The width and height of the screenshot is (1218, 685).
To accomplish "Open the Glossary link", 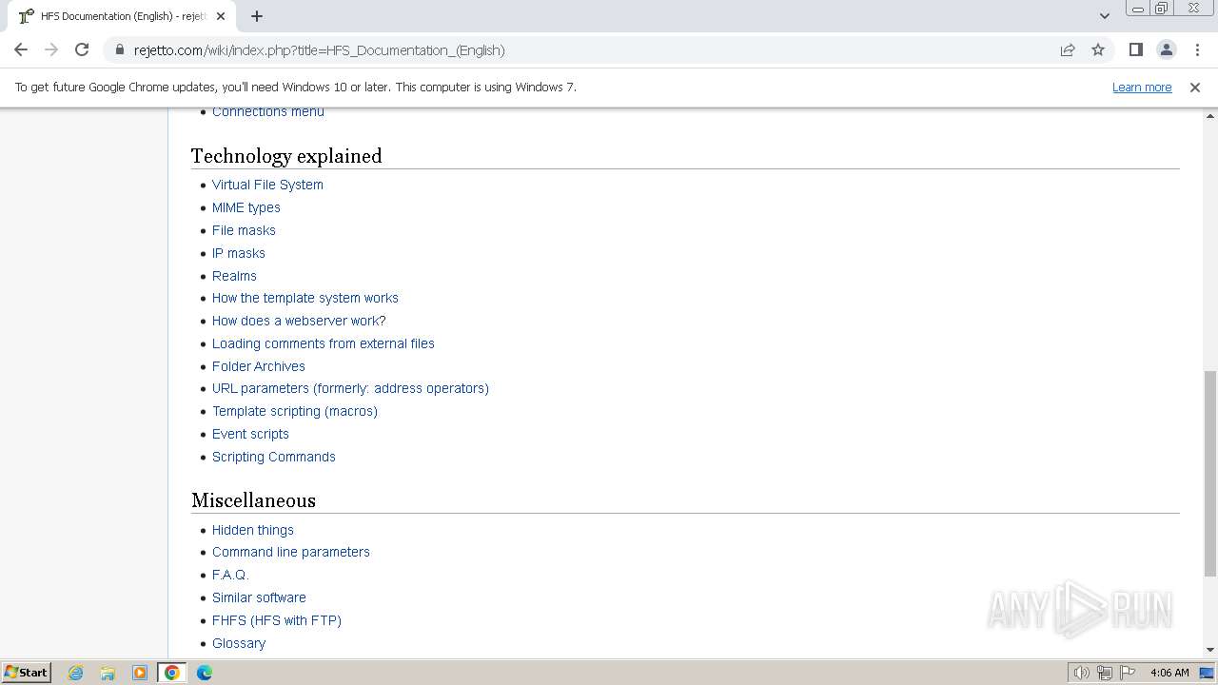I will pos(238,643).
